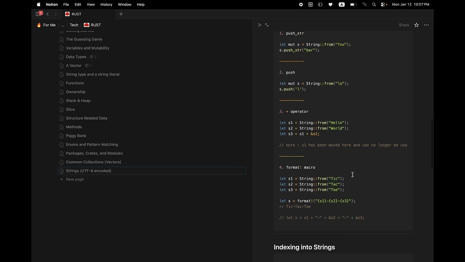Click the 's.push_str("bar");' code line

(x=299, y=50)
